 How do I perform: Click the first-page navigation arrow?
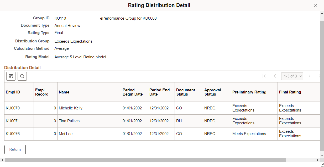coord(264,76)
